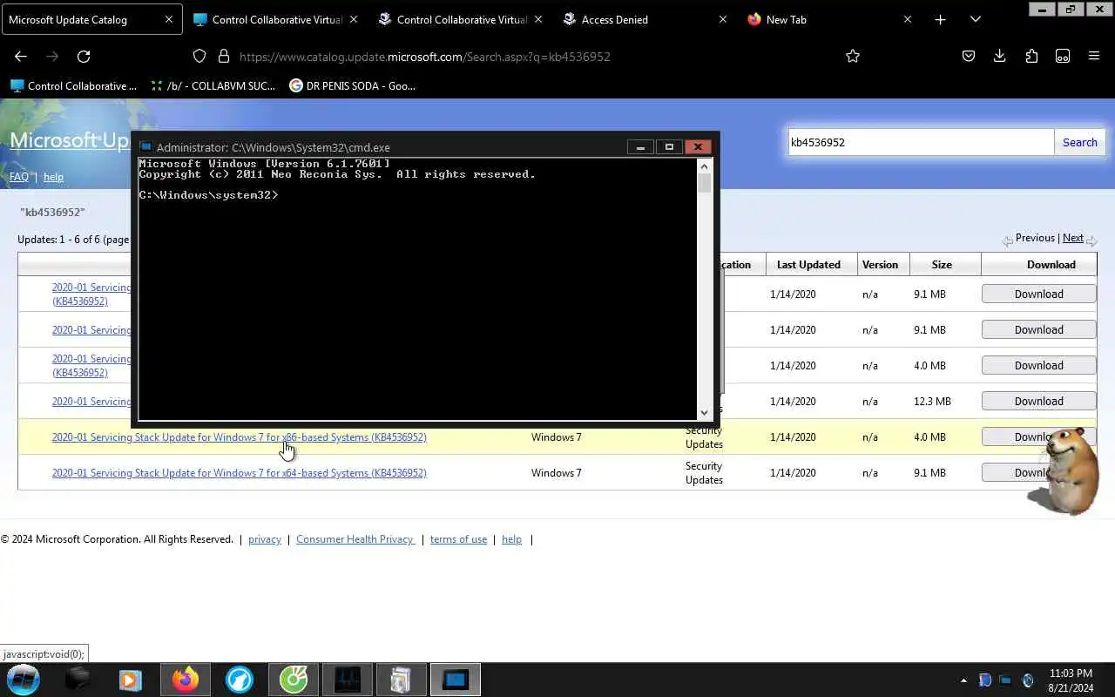The image size is (1115, 697).
Task: Close the Access Denied tab
Action: 722,19
